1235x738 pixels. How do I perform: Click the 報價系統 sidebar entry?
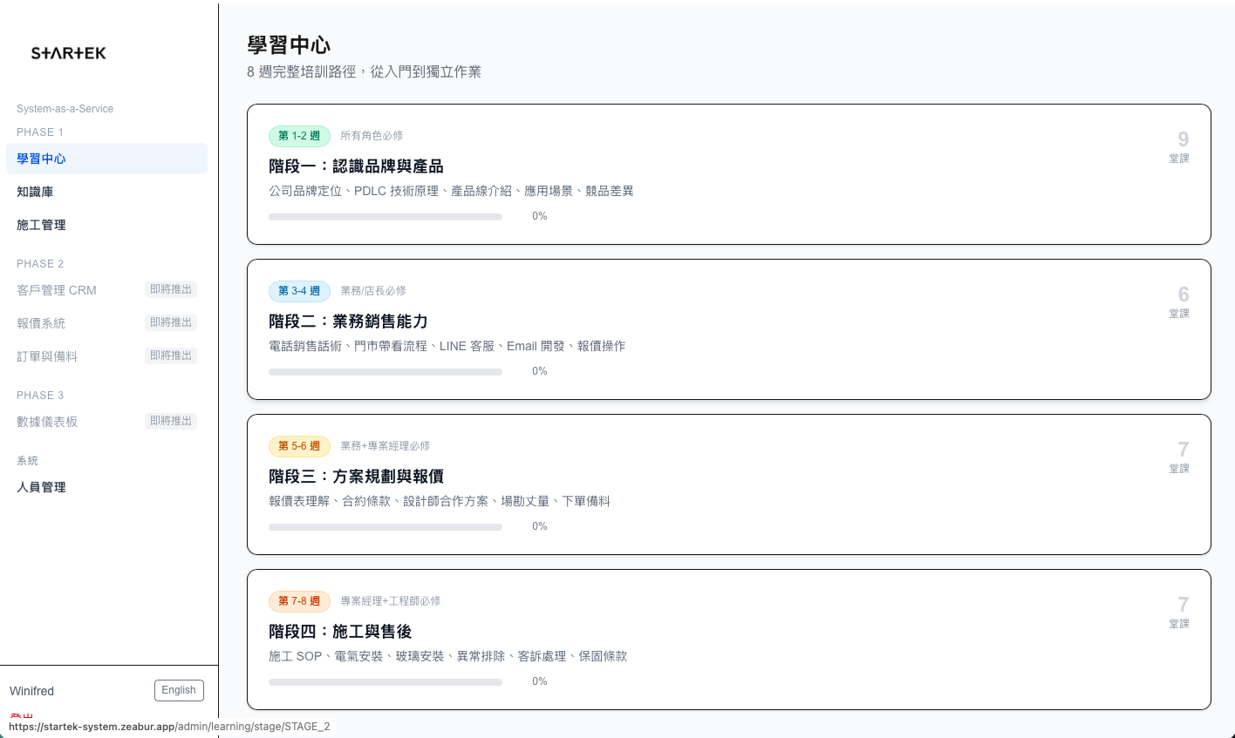click(41, 322)
